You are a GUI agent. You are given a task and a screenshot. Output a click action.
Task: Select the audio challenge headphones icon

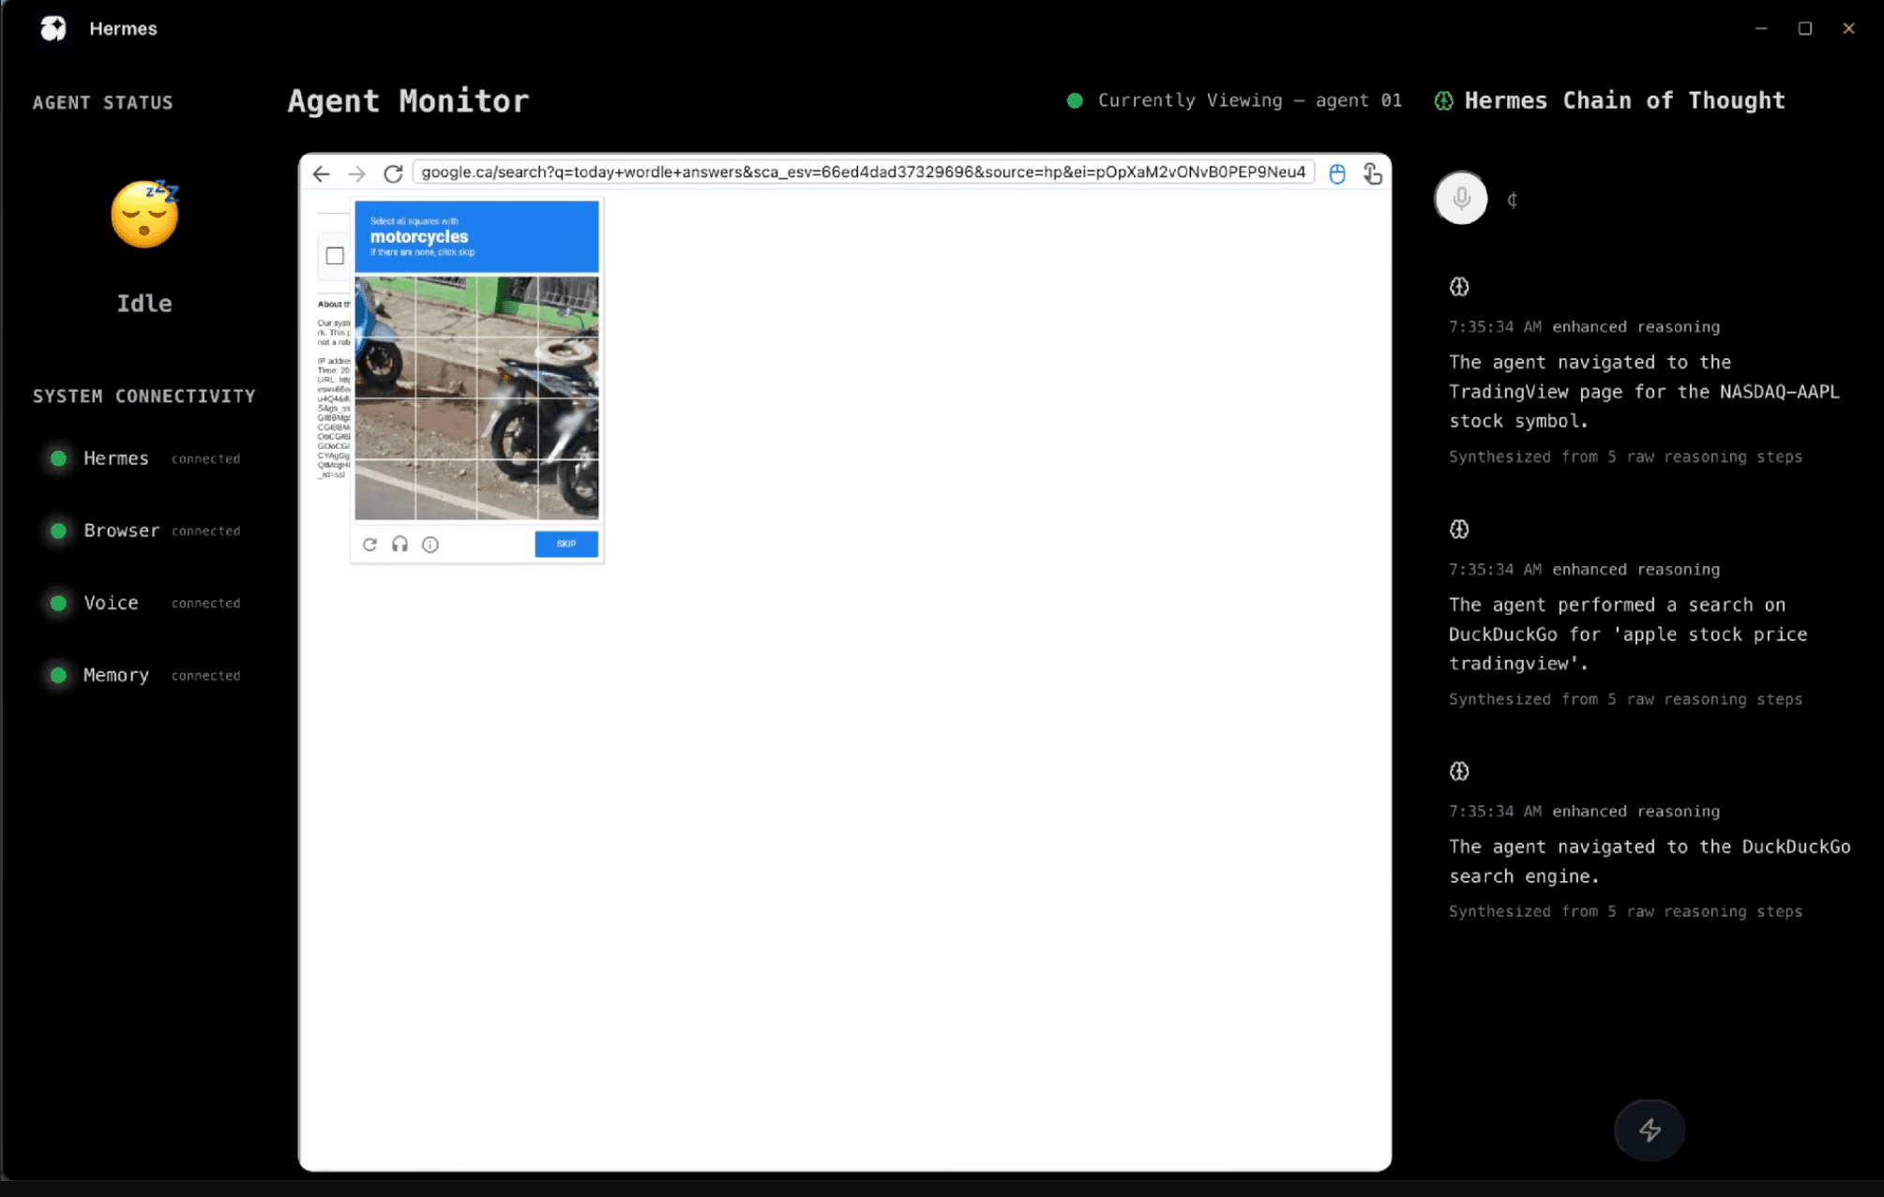399,544
